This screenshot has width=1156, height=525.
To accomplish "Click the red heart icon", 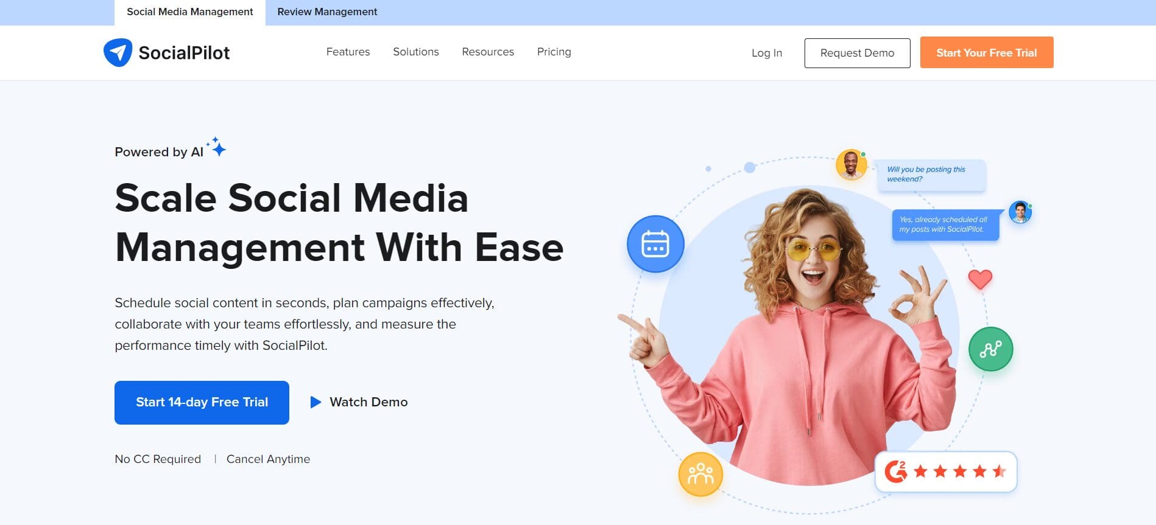I will click(x=980, y=279).
